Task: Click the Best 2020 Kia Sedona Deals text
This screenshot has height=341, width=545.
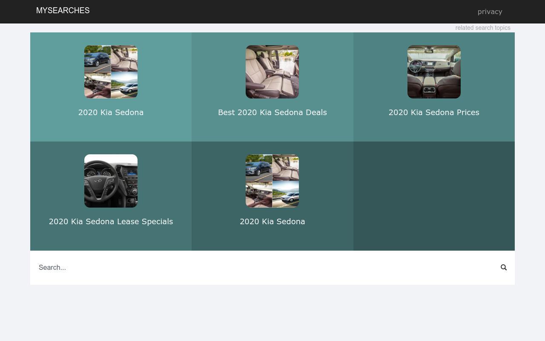Action: (272, 113)
